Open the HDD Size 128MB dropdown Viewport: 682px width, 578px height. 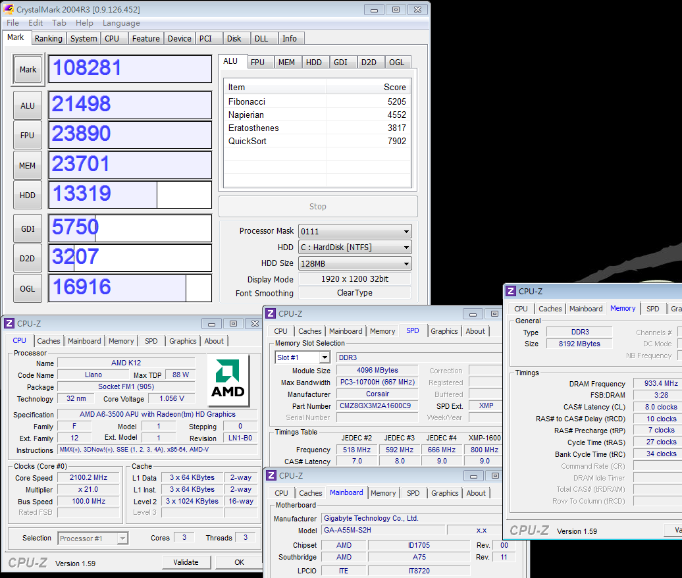pyautogui.click(x=355, y=263)
